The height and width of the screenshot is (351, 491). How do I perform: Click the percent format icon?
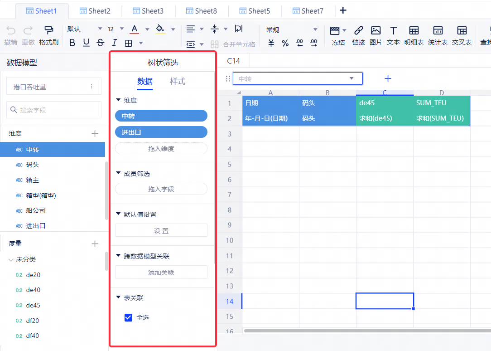pyautogui.click(x=285, y=43)
